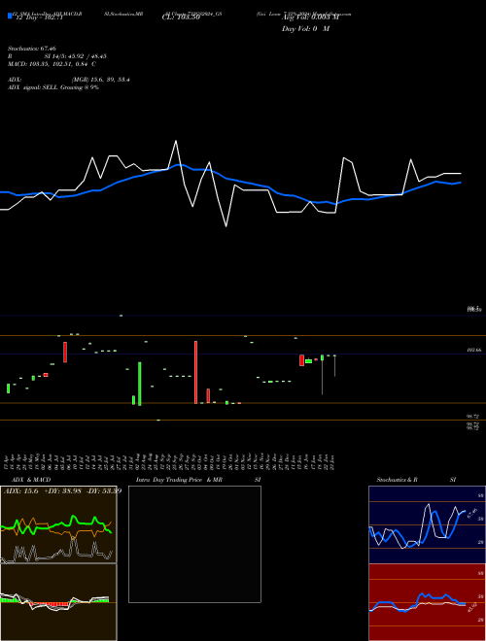Click the blue Stochastics chart thumbnail
The height and width of the screenshot is (641, 486).
[427, 524]
